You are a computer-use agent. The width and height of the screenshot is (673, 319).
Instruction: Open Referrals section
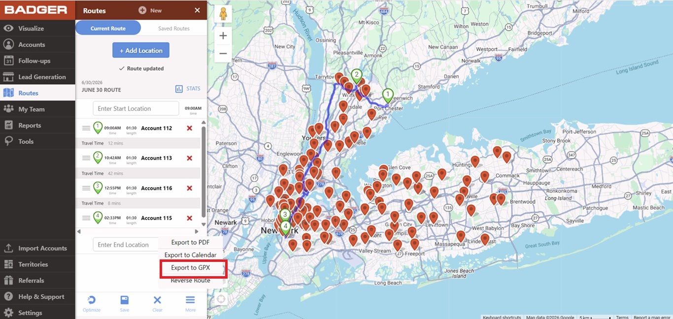pos(37,281)
